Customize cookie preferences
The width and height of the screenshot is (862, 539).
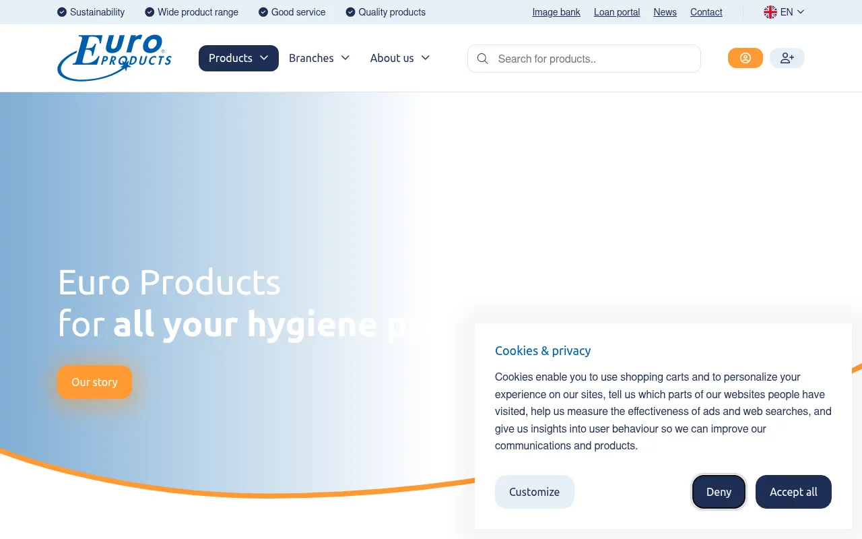click(x=535, y=492)
